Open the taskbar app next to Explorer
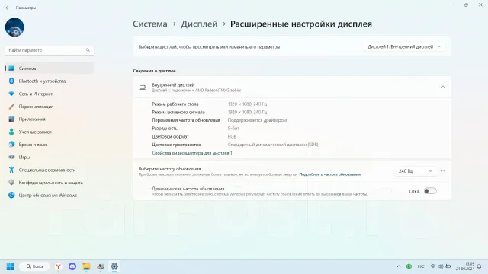Screen dimensions: 488x274 [x=100, y=266]
